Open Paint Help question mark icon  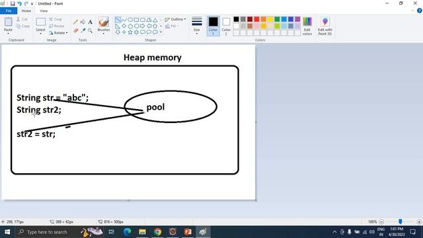[420, 11]
